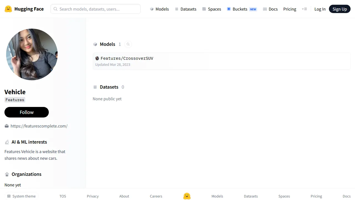Open the Features/CrossoverSUV model
The width and height of the screenshot is (355, 200).
click(x=222, y=61)
